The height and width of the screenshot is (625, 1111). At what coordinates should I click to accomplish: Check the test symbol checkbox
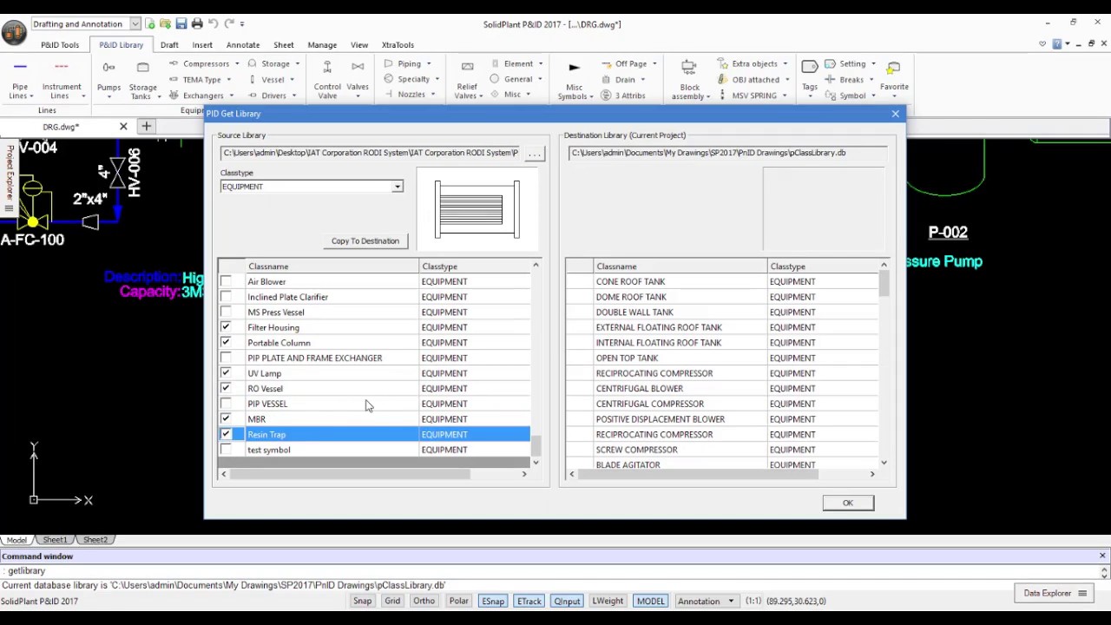click(226, 450)
